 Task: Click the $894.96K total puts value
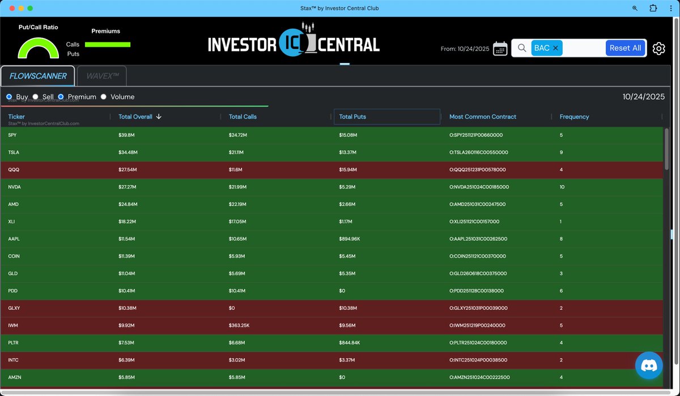[350, 239]
